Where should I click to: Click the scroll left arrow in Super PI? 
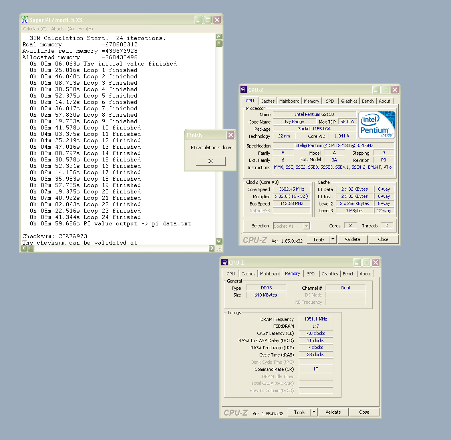pos(24,248)
